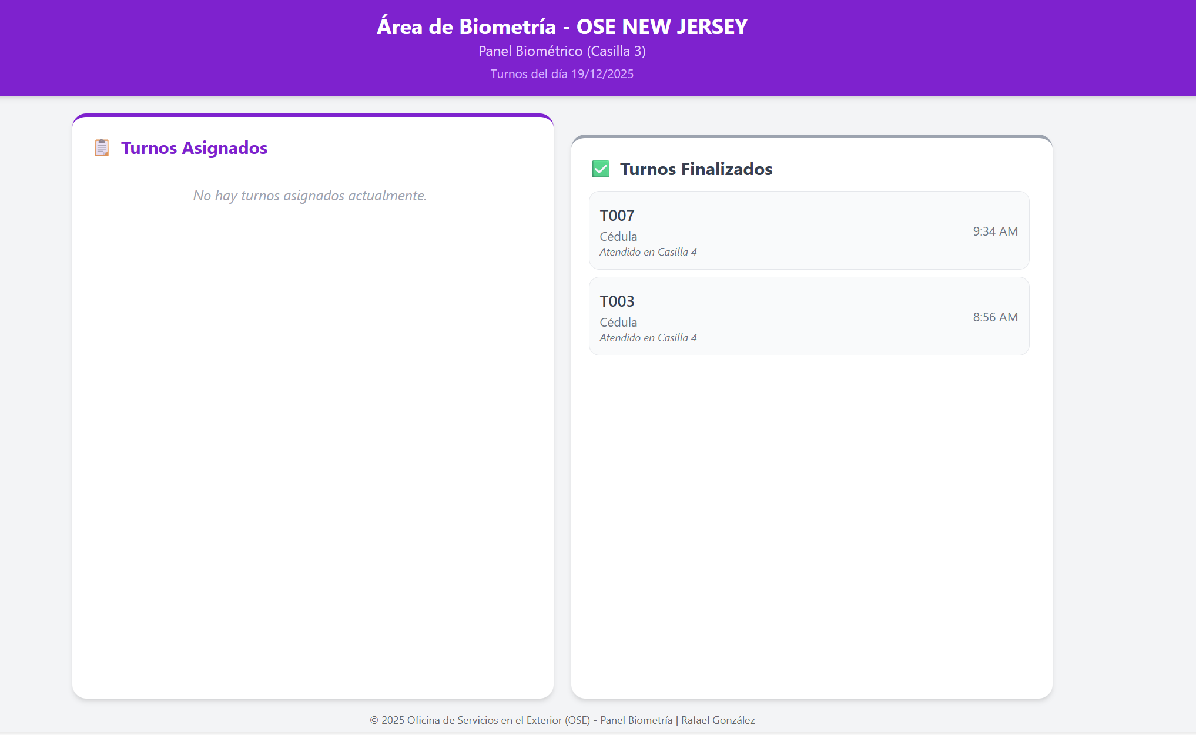Click Panel Biométrico (Casilla 3) subtitle
Image resolution: width=1196 pixels, height=735 pixels.
[562, 51]
